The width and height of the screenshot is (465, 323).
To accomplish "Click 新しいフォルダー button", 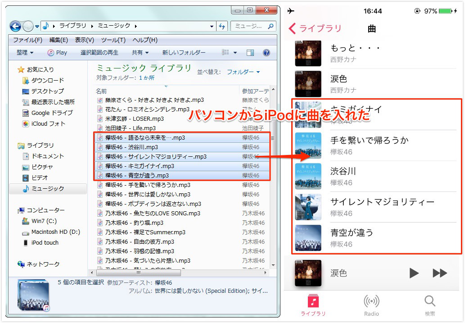I will pos(184,53).
